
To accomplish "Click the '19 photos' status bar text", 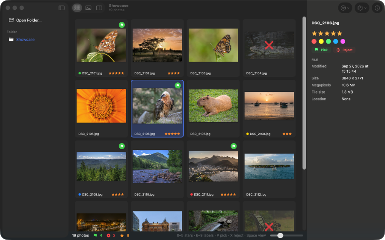I will (x=80, y=235).
